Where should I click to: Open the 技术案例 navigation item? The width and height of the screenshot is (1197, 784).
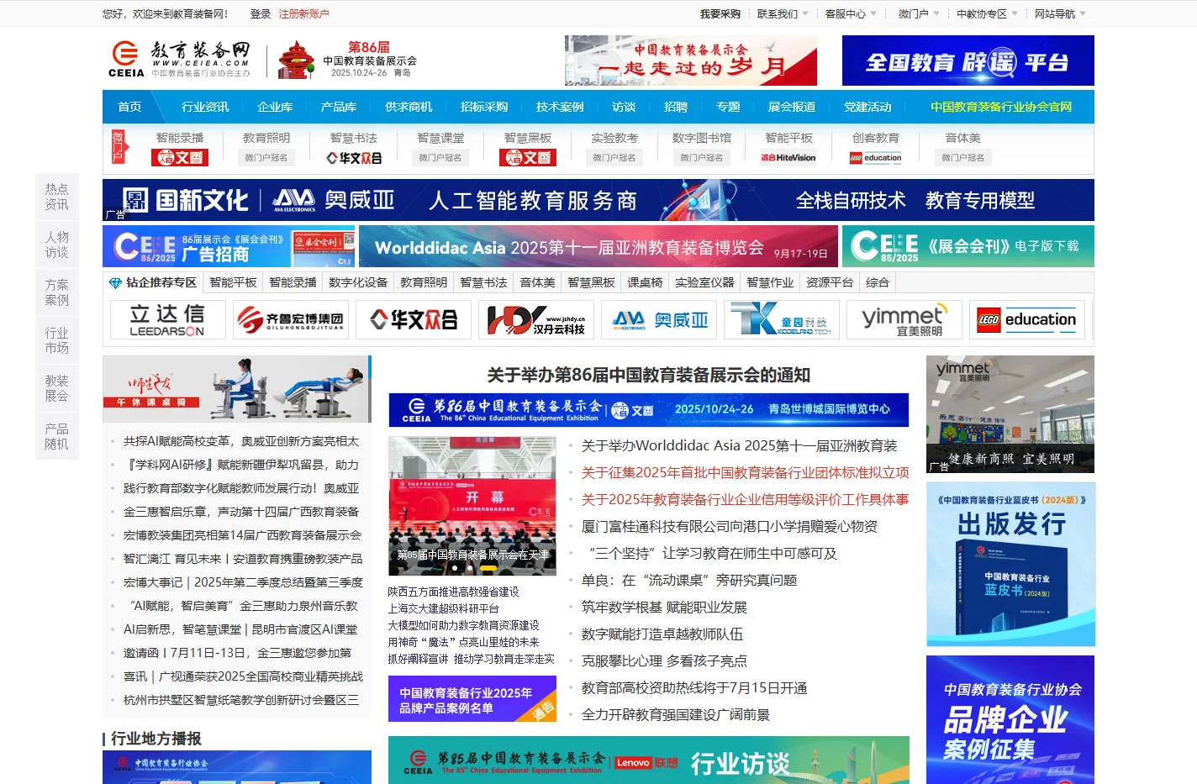tap(560, 107)
